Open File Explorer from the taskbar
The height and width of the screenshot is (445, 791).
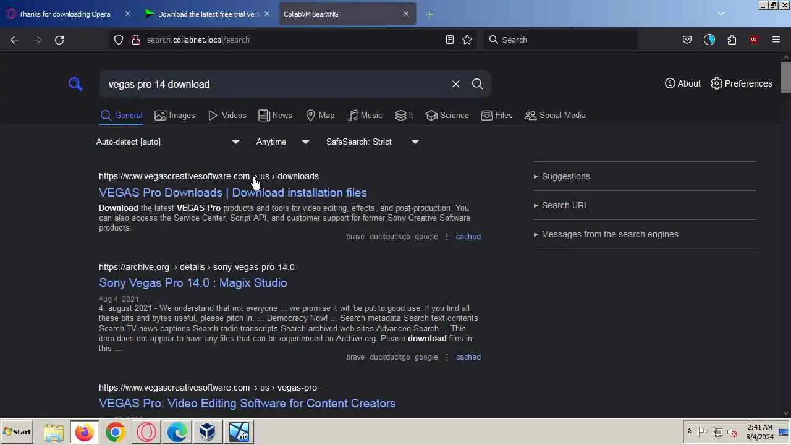click(x=54, y=432)
